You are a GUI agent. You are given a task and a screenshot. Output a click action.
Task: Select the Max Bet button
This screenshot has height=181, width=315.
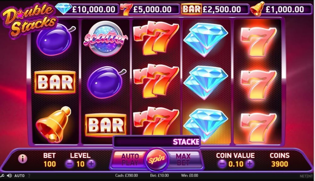pos(184,160)
